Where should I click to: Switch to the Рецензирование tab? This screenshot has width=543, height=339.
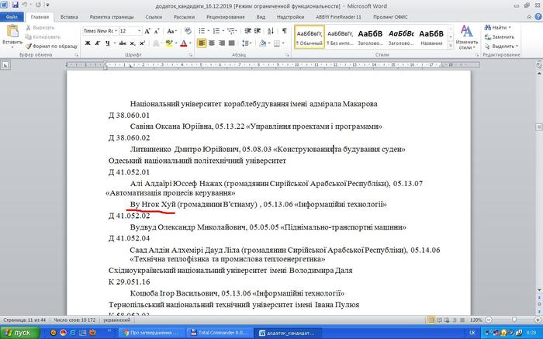point(226,16)
